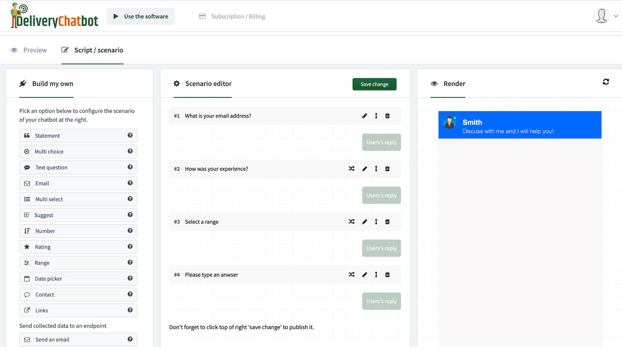Click reorder arrow icon on question #4
The height and width of the screenshot is (350, 622).
pos(376,274)
